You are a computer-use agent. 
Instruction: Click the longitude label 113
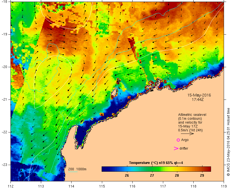pyautogui.click(x=41, y=186)
